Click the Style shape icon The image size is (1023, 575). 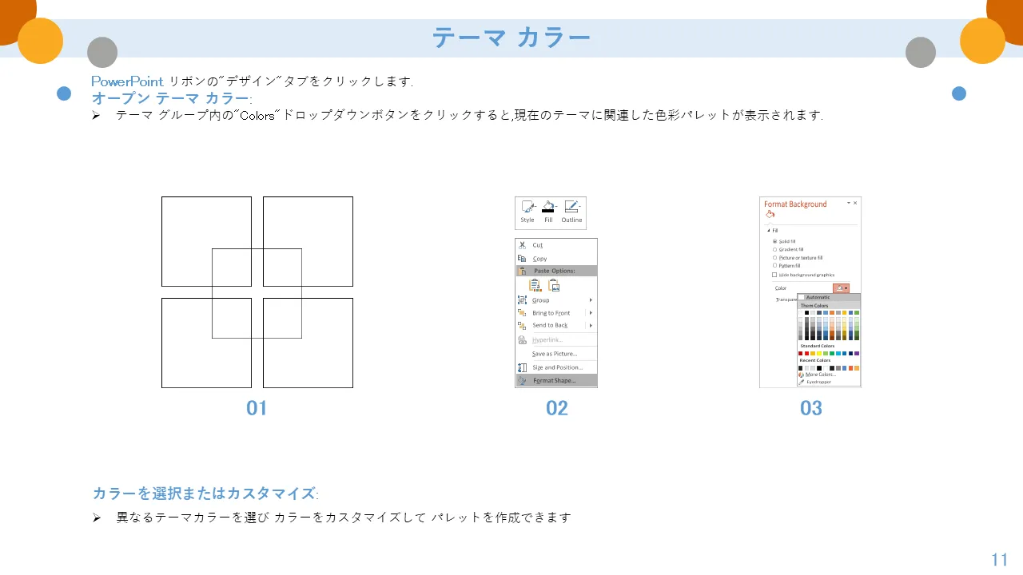tap(527, 208)
